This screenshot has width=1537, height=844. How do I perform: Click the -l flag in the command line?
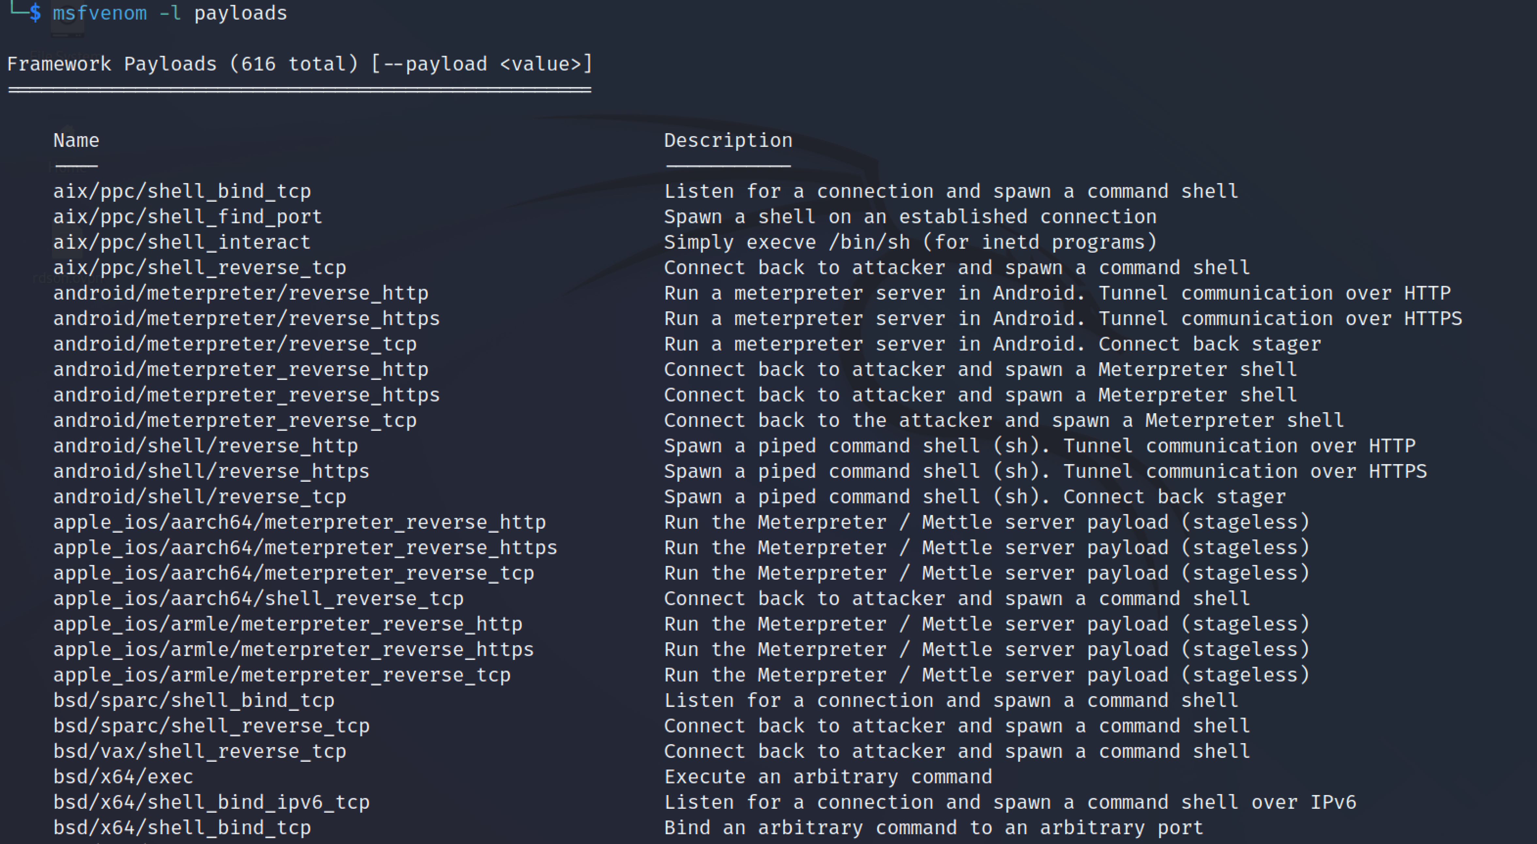tap(171, 13)
